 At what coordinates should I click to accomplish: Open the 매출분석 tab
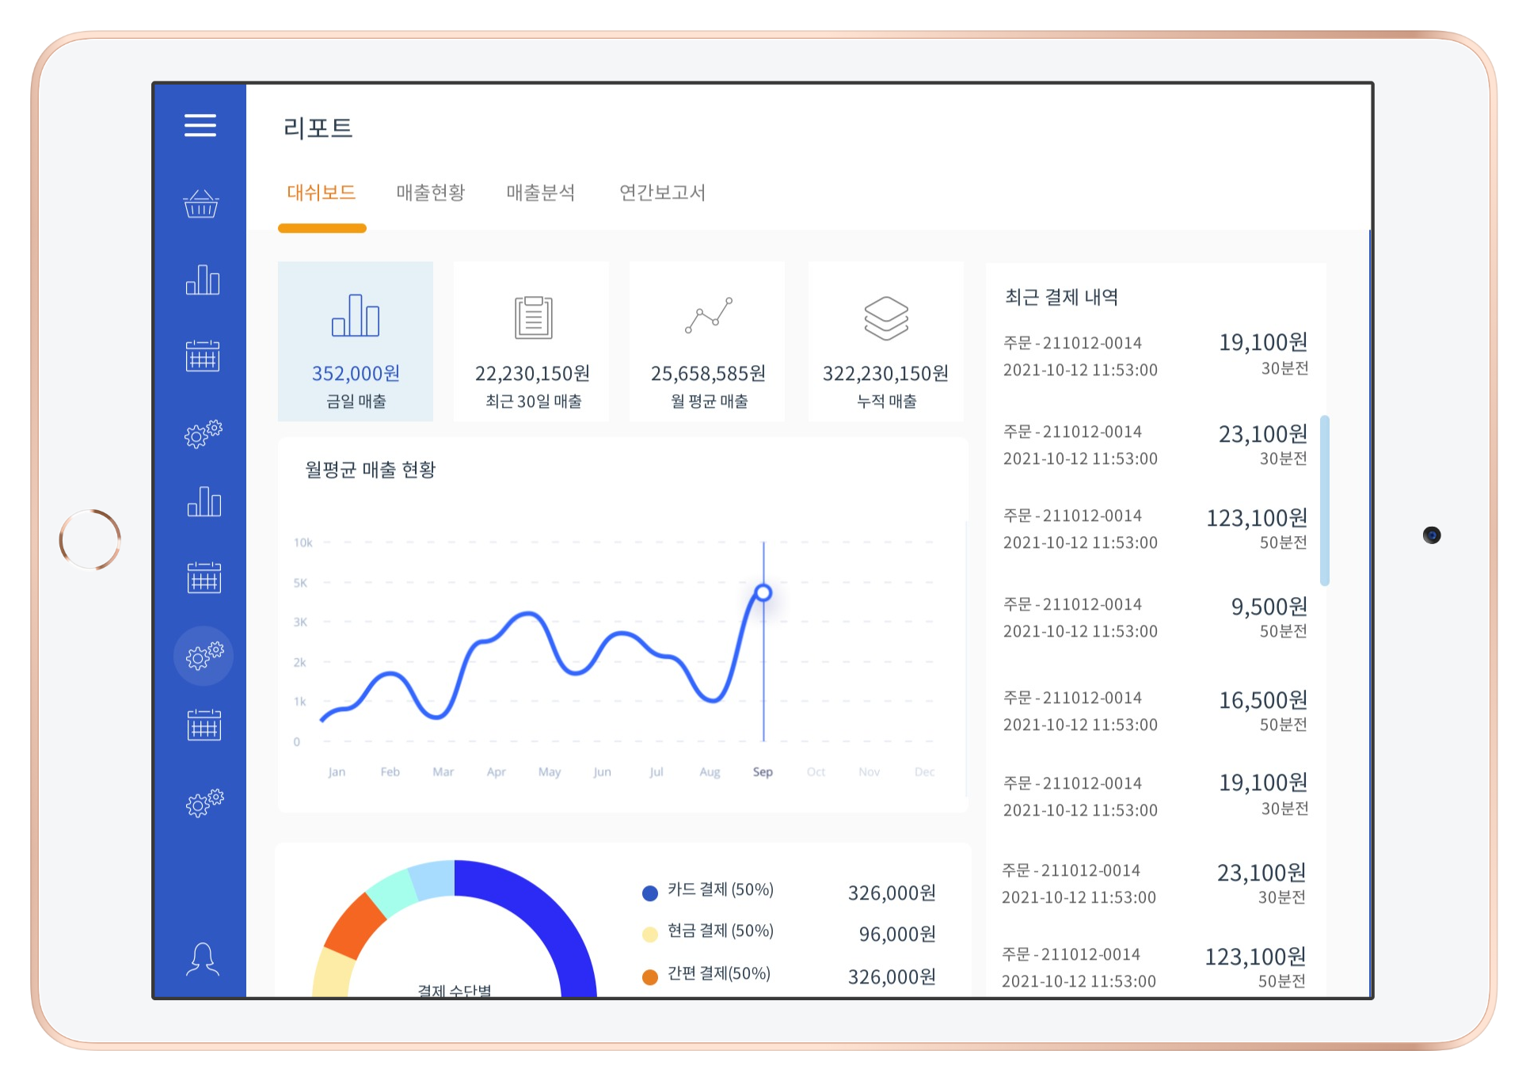(x=541, y=192)
